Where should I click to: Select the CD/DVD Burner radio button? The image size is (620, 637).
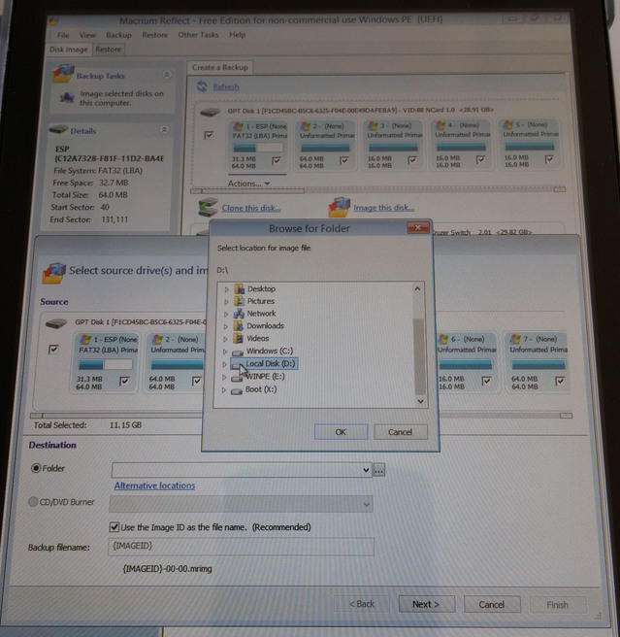tap(33, 502)
